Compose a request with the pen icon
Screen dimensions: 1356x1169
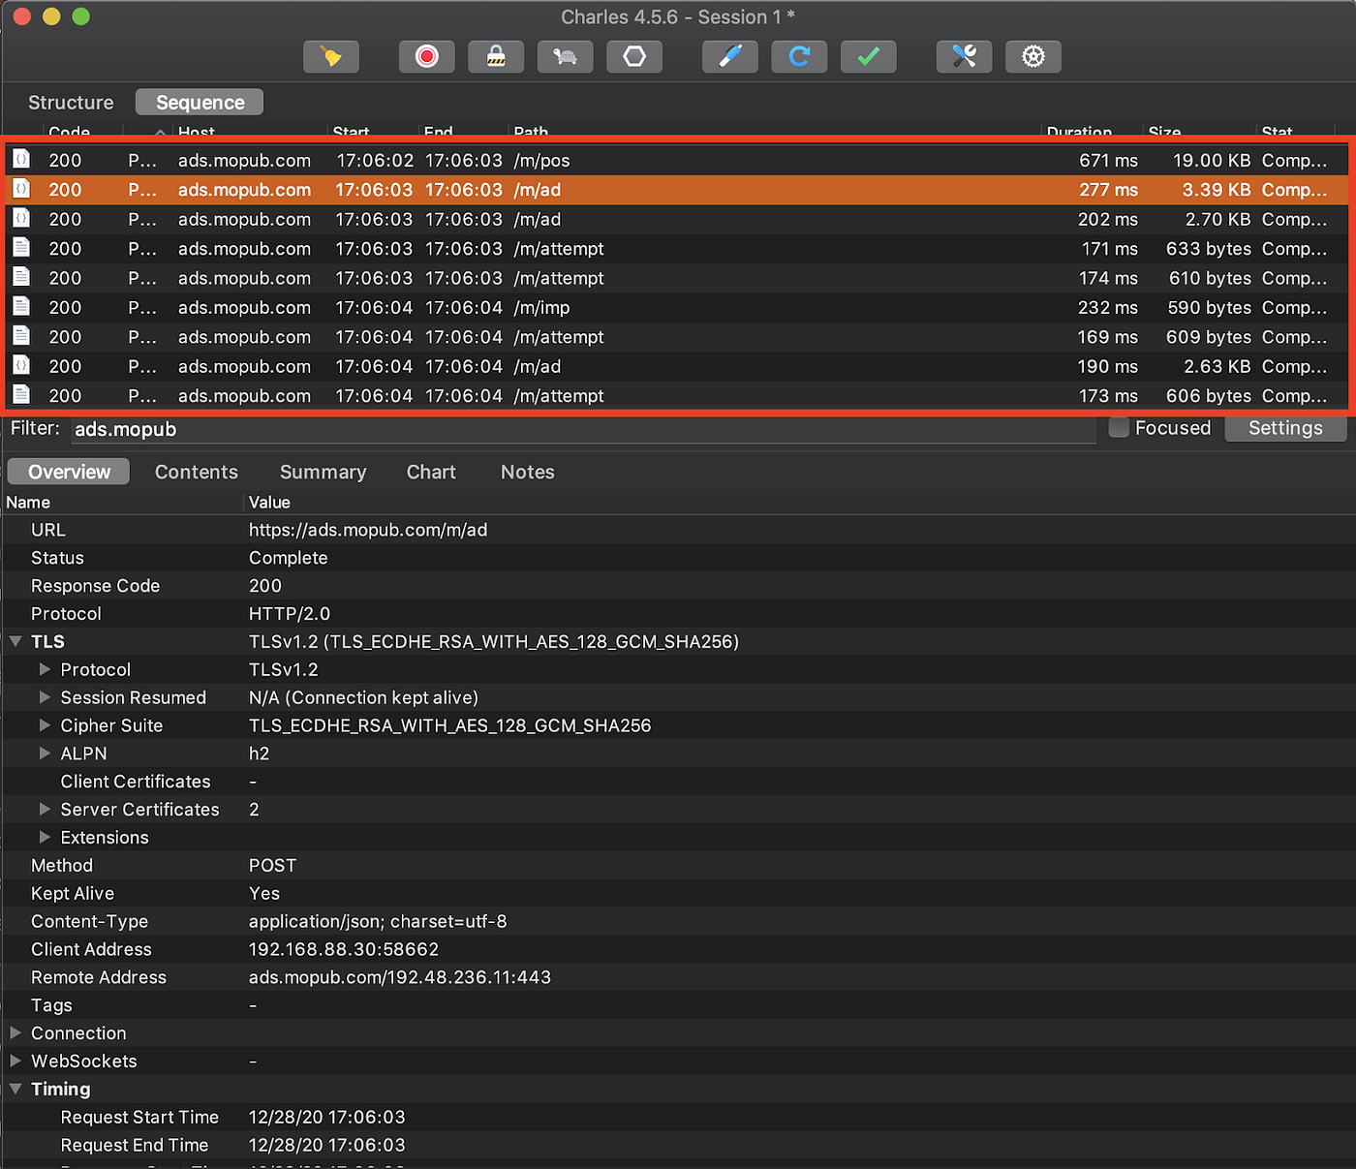coord(730,56)
